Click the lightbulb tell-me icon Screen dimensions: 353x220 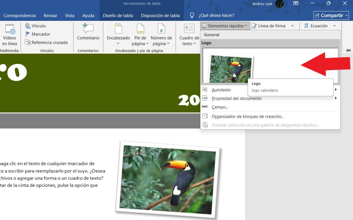(x=192, y=15)
